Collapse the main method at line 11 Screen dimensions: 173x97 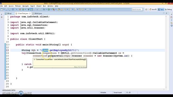(9, 45)
